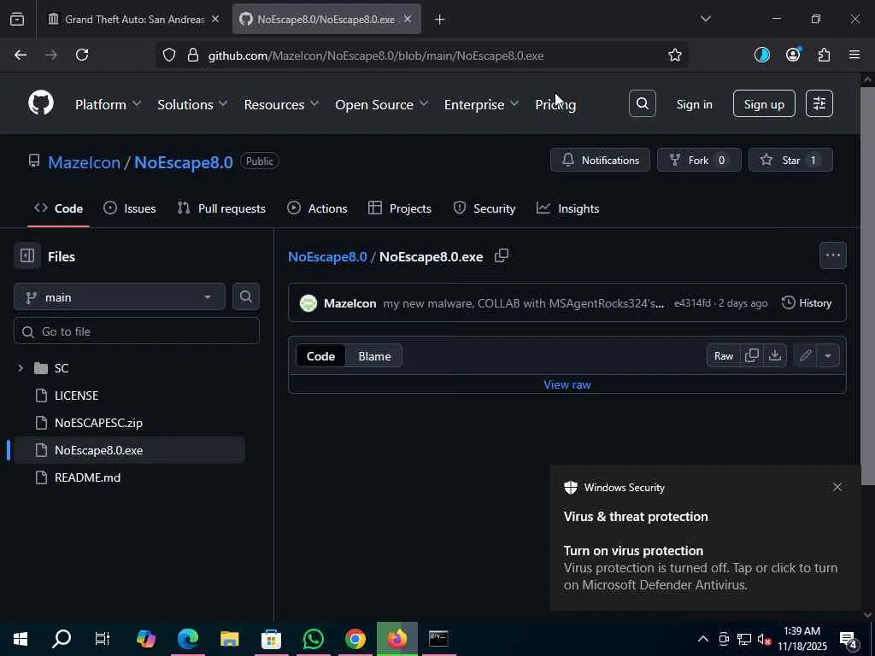Open the Firefox extensions puzzle icon

pyautogui.click(x=824, y=55)
